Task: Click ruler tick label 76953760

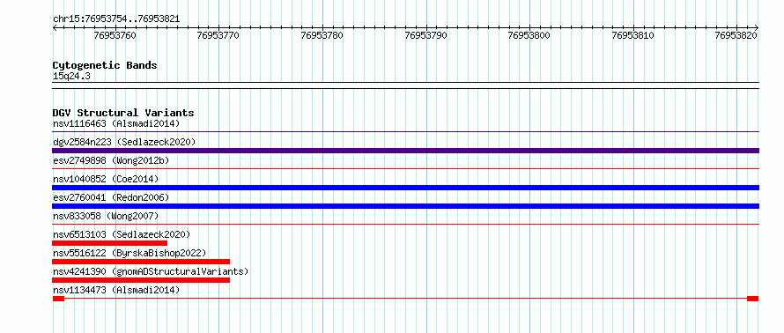Action: 115,35
